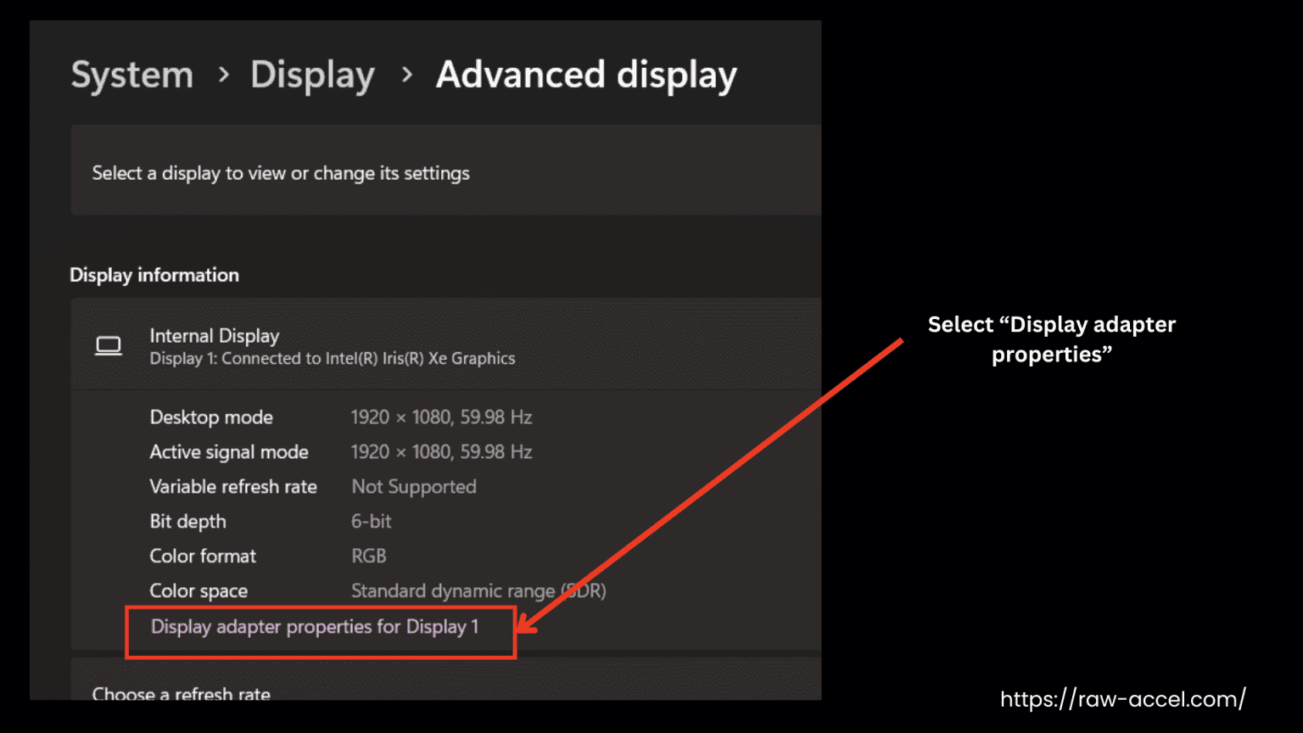Click the Bit depth 6-bit value
The width and height of the screenshot is (1303, 733).
point(371,521)
